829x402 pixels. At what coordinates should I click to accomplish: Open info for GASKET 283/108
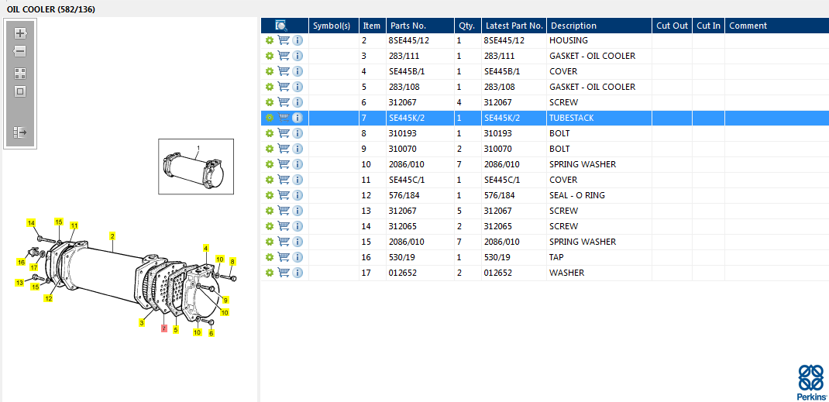click(298, 88)
